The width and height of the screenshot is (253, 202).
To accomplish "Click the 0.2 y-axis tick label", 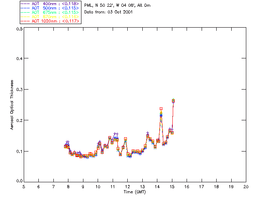I will (19, 120).
